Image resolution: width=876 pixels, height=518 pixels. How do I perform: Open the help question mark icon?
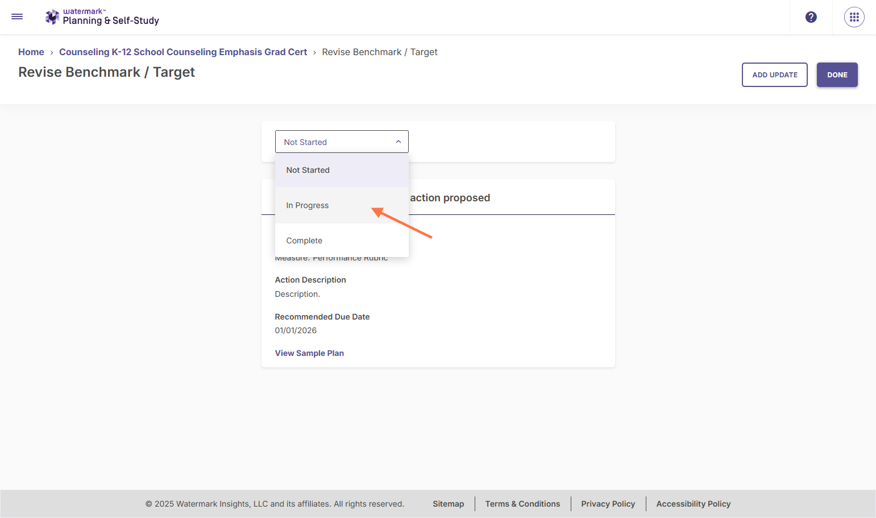click(811, 17)
